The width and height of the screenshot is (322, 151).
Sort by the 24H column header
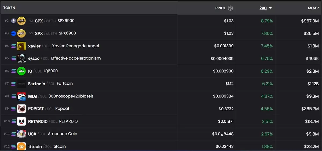[263, 8]
